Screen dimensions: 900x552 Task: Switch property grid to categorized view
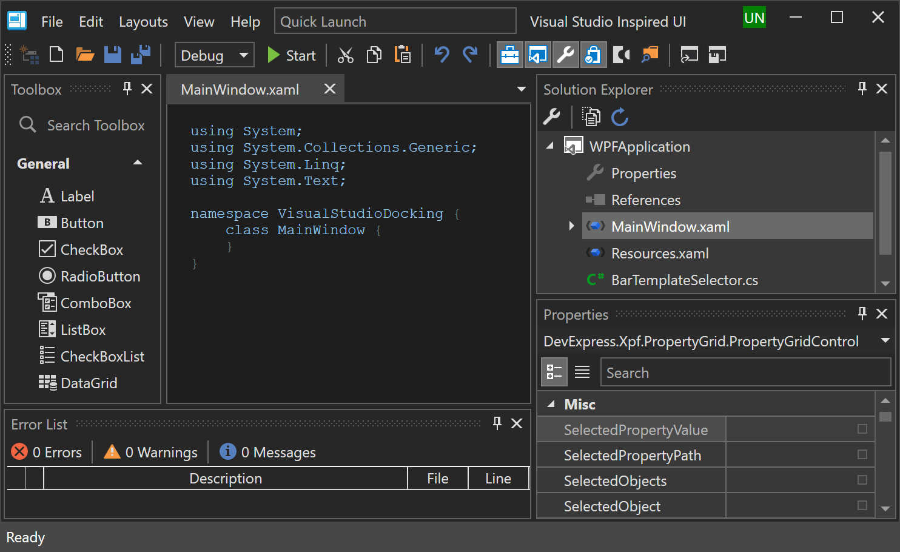coord(554,372)
